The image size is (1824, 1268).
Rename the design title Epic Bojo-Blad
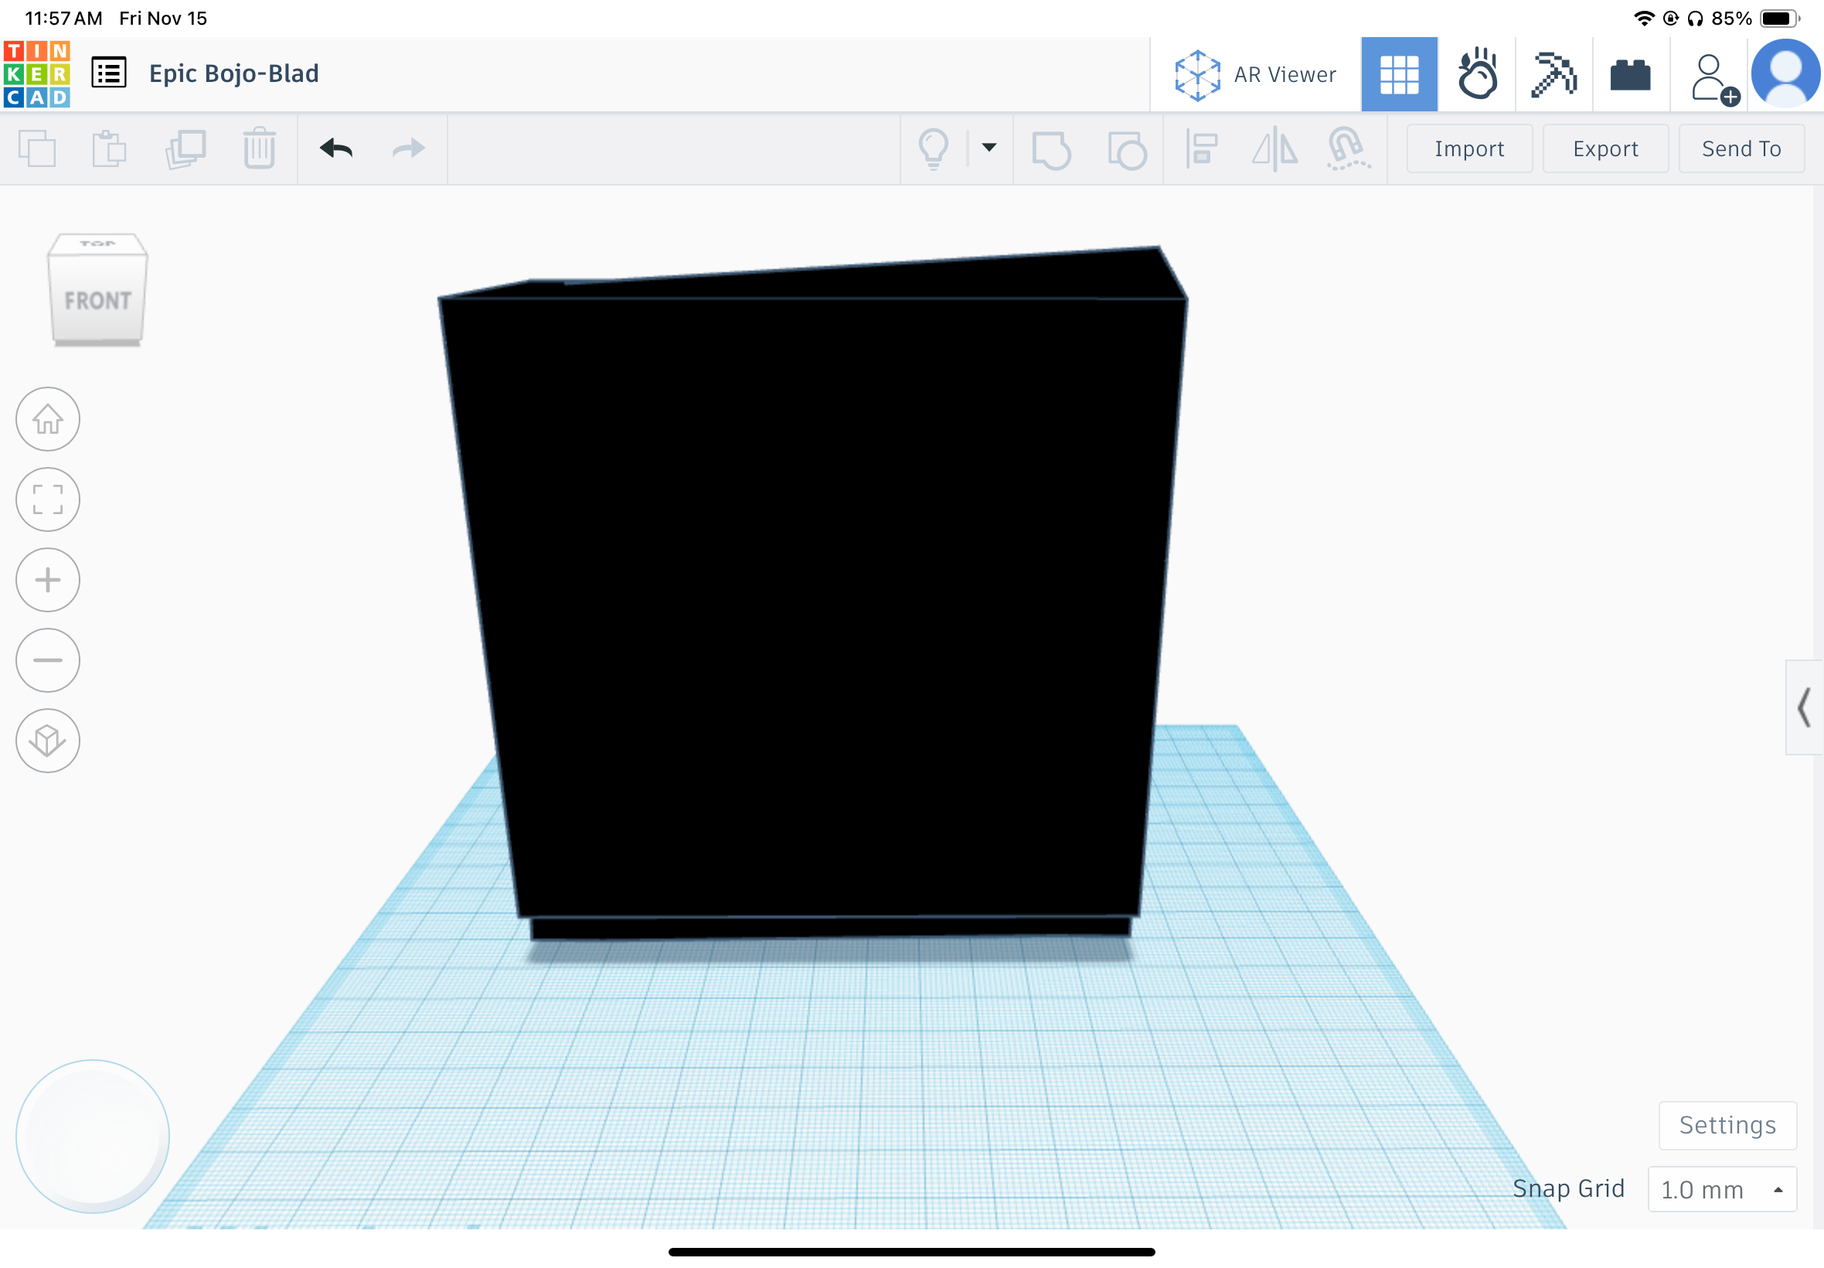[233, 73]
